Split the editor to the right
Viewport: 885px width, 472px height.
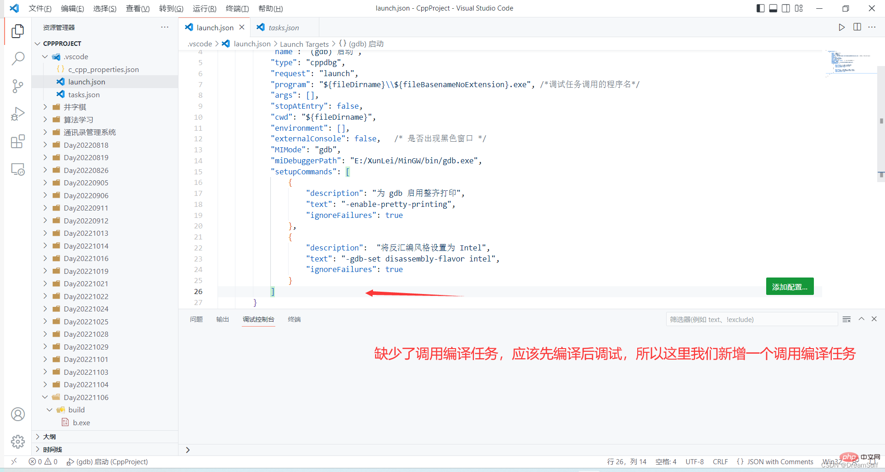(x=857, y=28)
